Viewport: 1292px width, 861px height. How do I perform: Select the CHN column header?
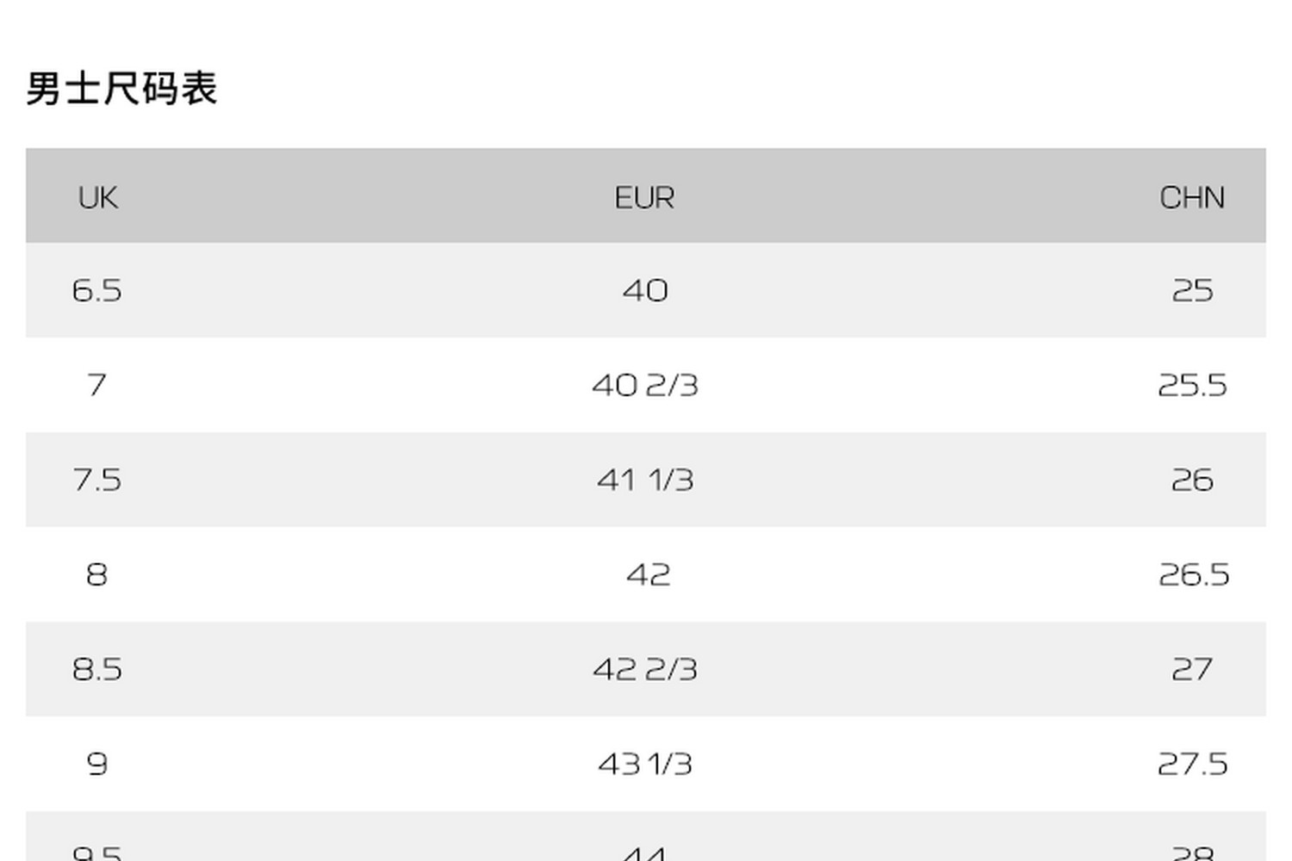click(x=1192, y=198)
